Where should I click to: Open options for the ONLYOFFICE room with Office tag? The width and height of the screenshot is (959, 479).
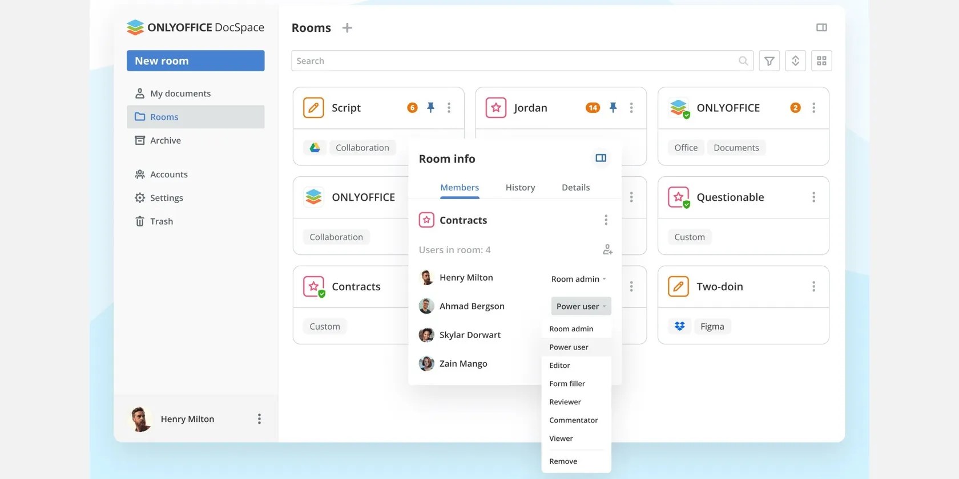814,108
